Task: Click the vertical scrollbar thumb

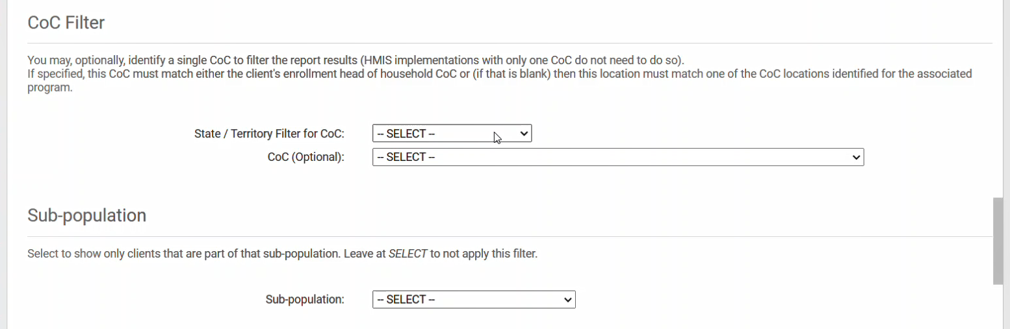Action: (998, 241)
